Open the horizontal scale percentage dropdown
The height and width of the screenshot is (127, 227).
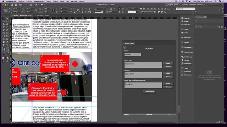[50, 9]
